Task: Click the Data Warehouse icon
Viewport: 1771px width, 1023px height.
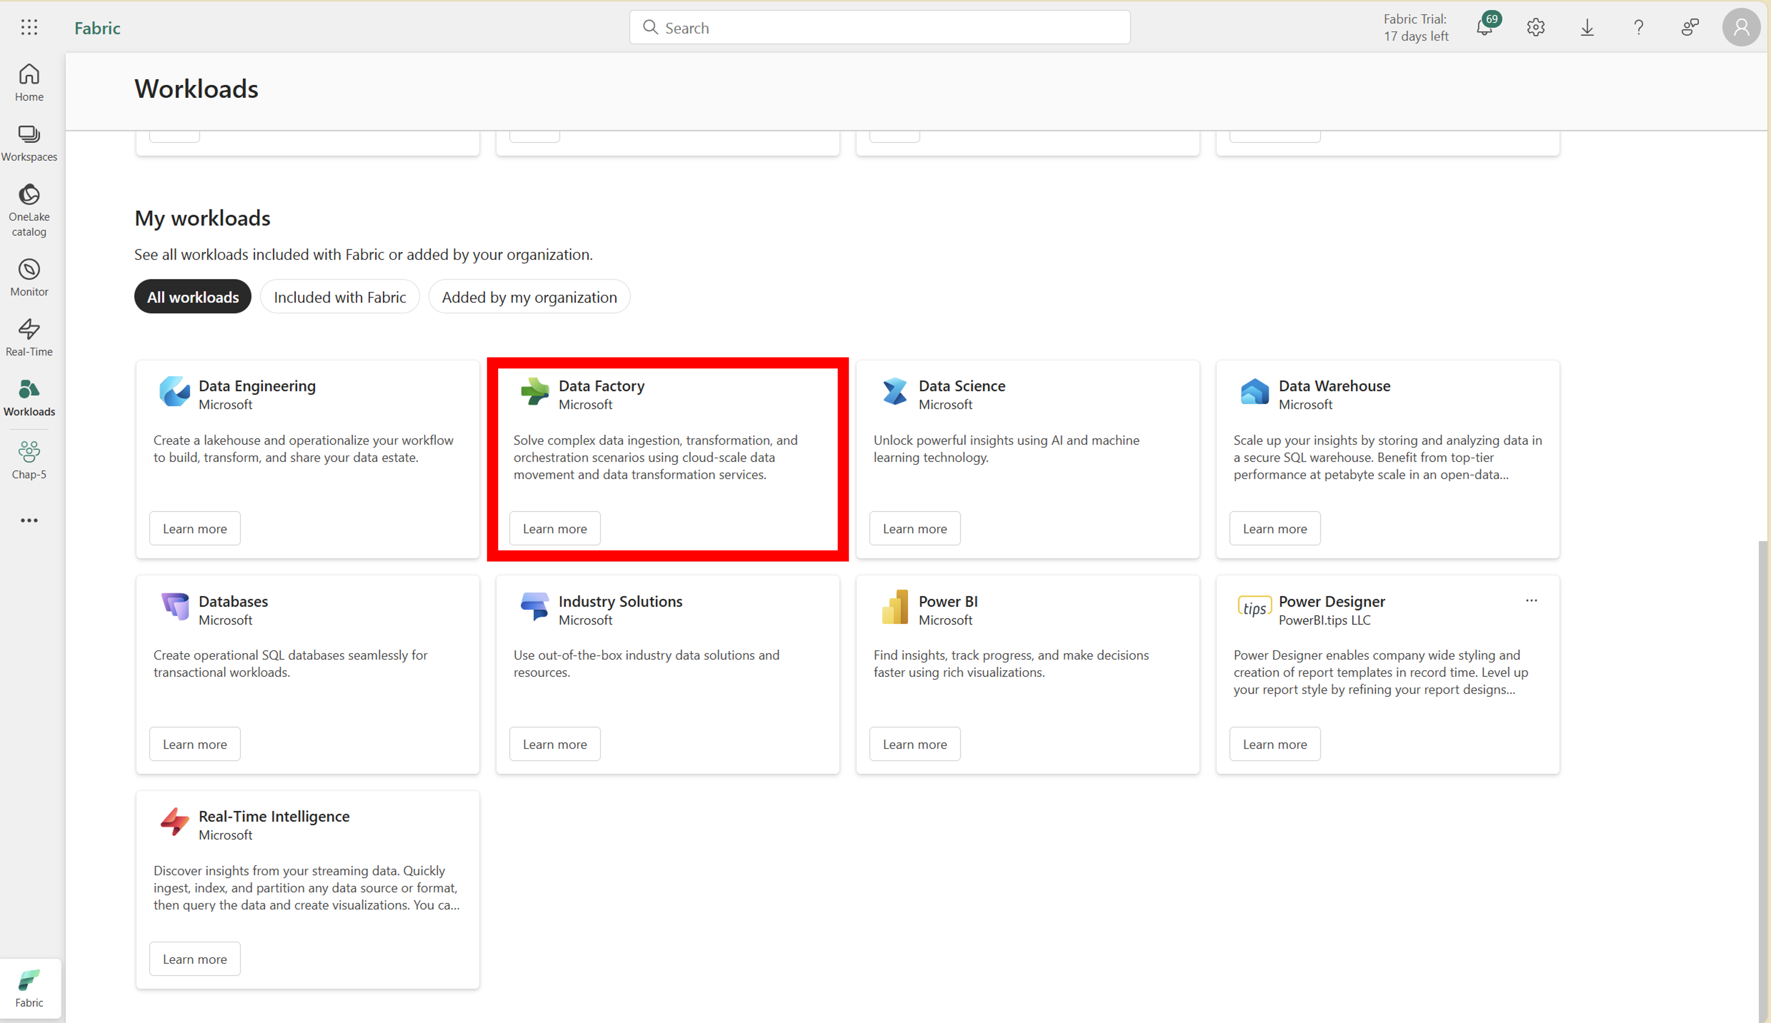Action: [x=1254, y=391]
